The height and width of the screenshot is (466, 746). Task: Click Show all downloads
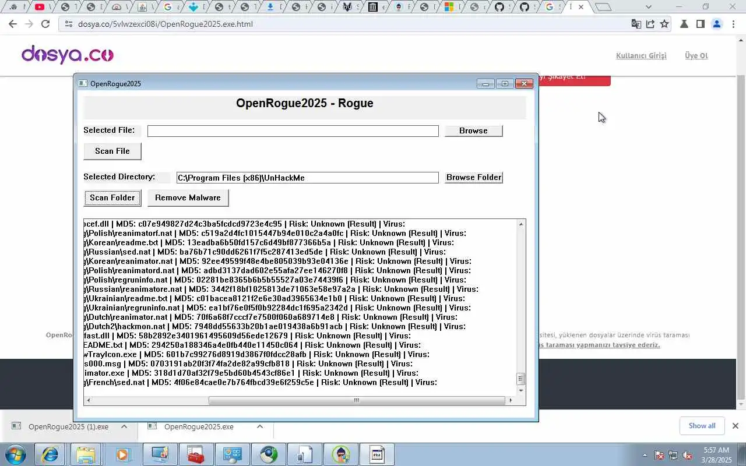coord(702,426)
